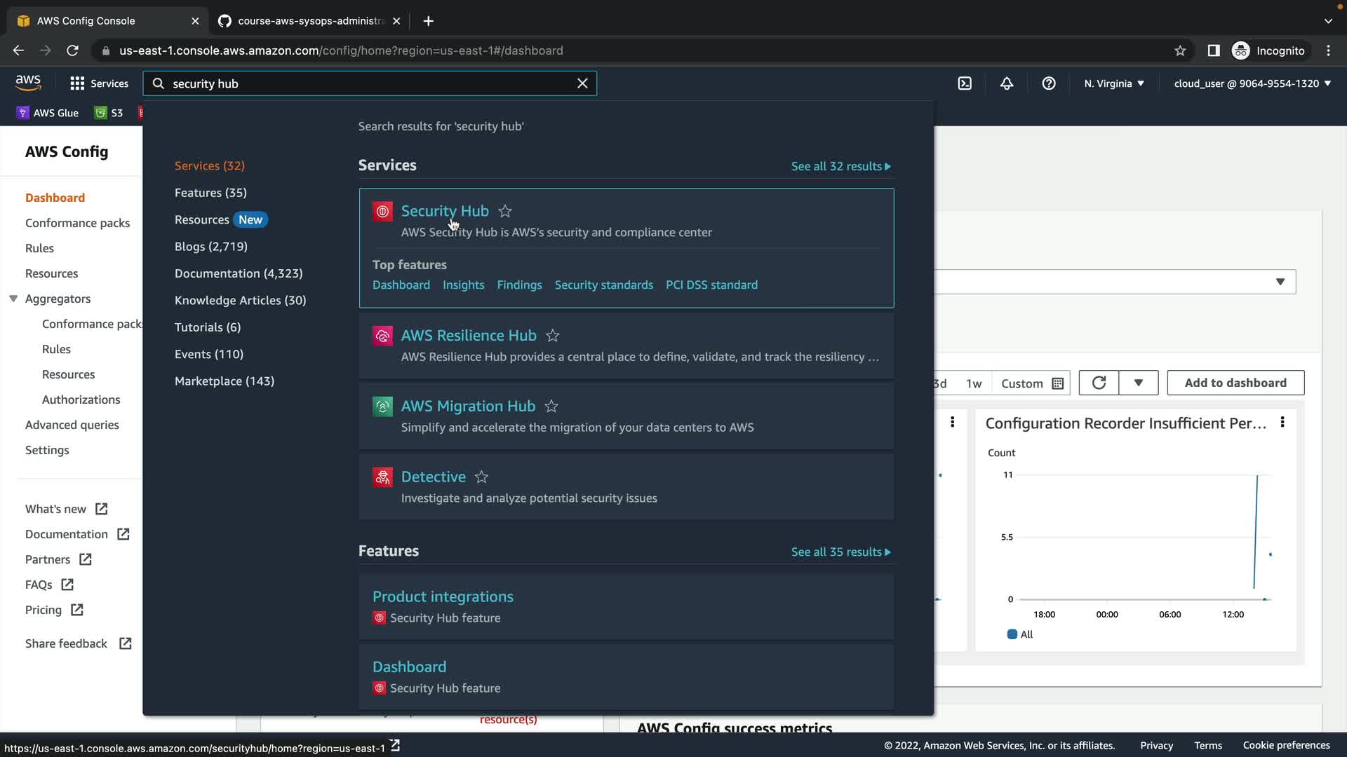Open the N. Virginia region dropdown

click(x=1113, y=83)
